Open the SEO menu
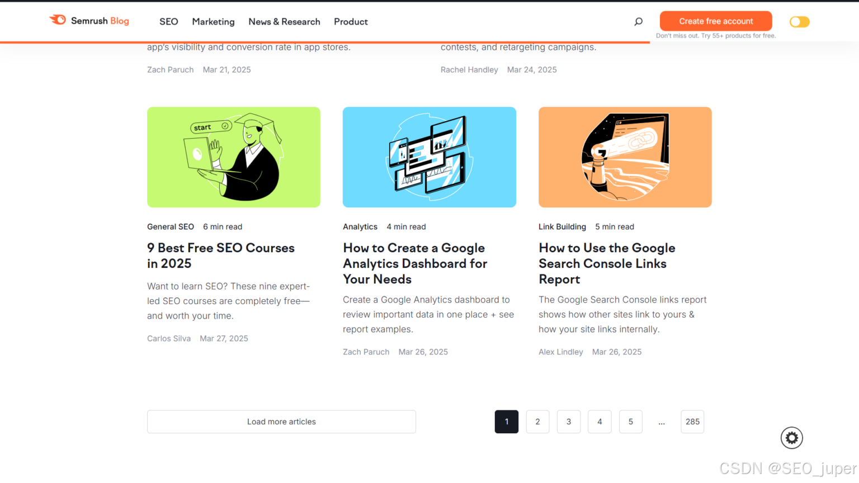 coord(168,22)
